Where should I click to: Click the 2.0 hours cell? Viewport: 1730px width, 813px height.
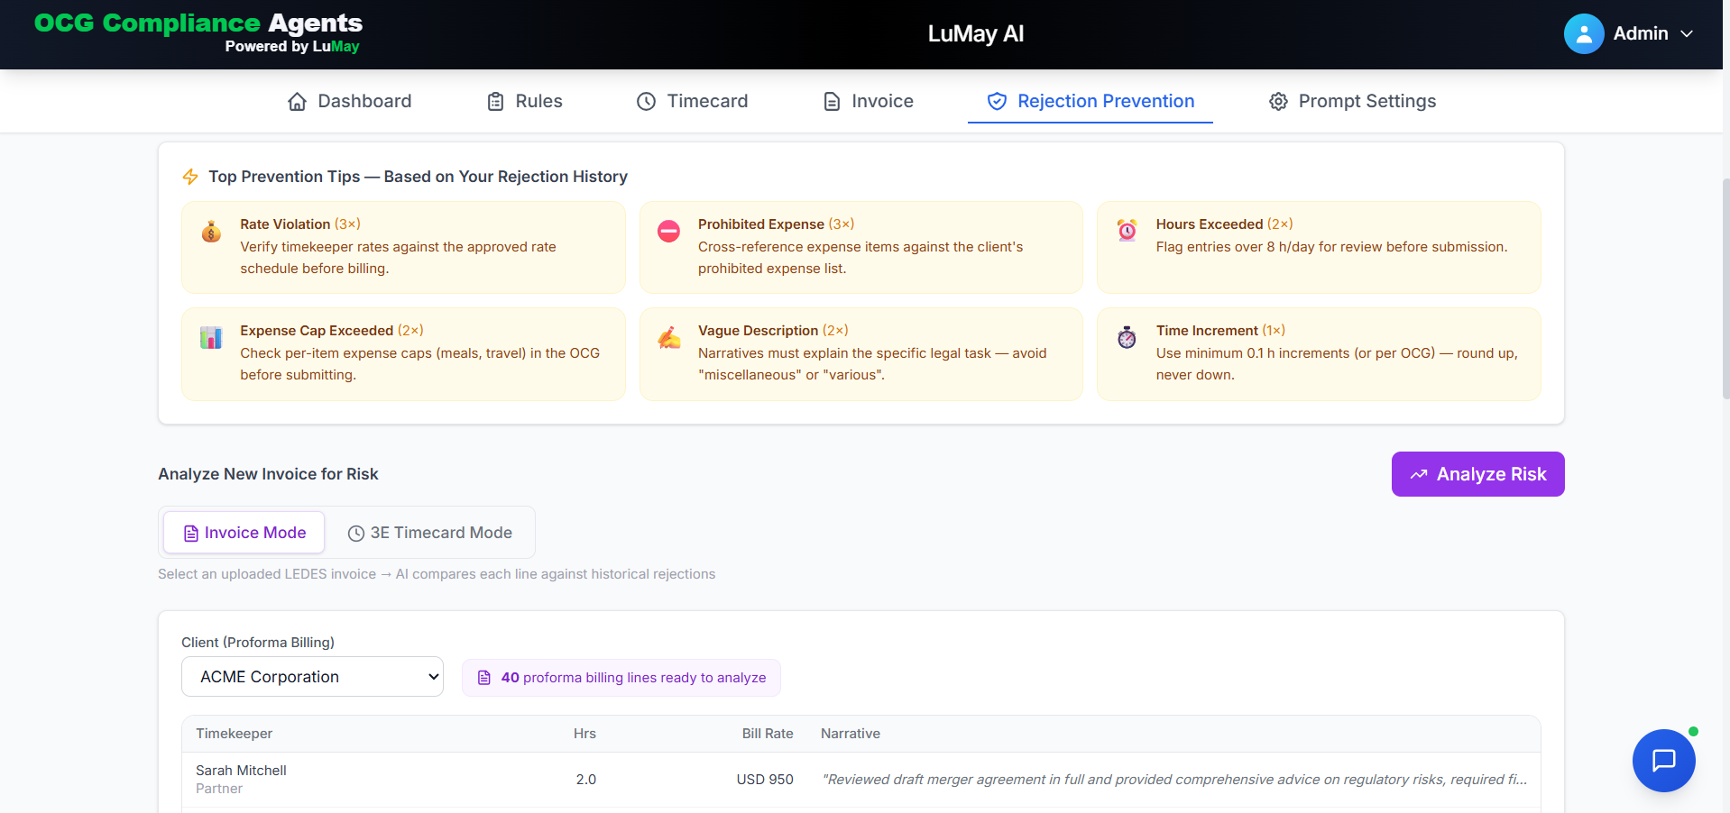point(586,780)
